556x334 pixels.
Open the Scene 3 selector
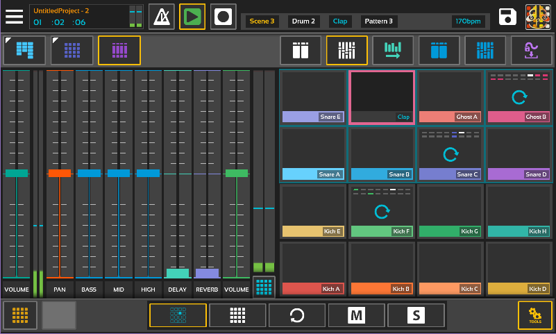[262, 22]
